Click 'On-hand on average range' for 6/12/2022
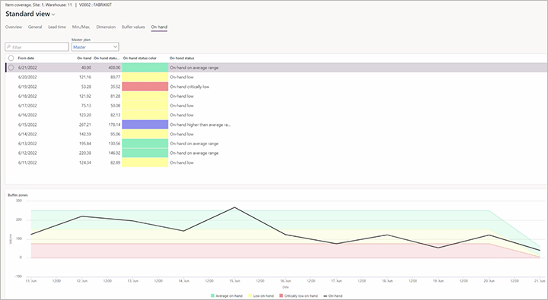Screen dimensions: 548x300 194,153
